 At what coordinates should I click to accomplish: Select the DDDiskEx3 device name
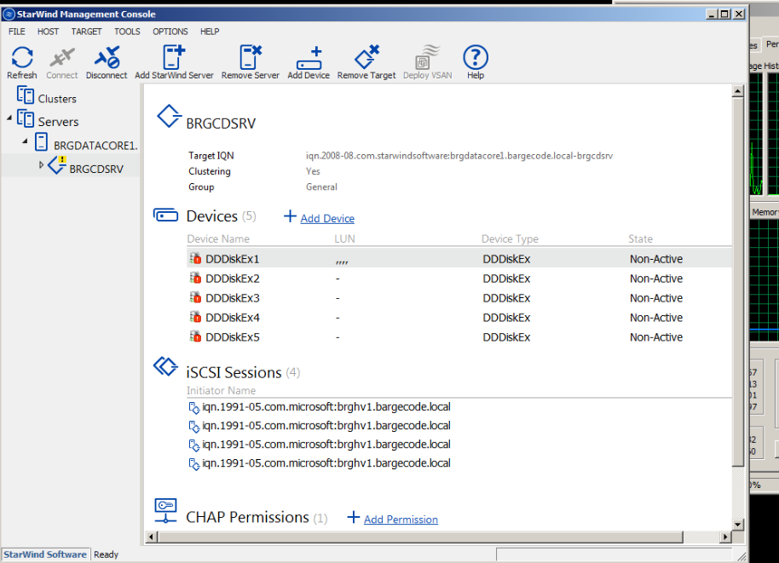pyautogui.click(x=233, y=298)
